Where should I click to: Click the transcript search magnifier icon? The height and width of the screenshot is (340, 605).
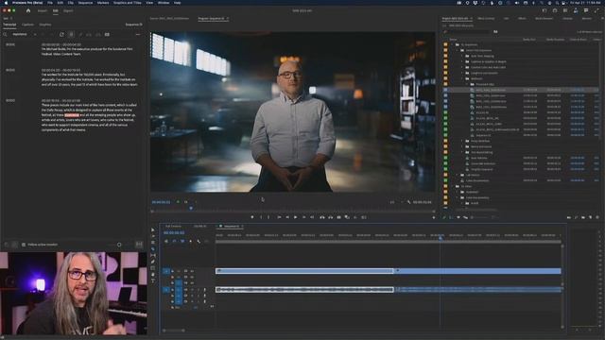click(6, 34)
